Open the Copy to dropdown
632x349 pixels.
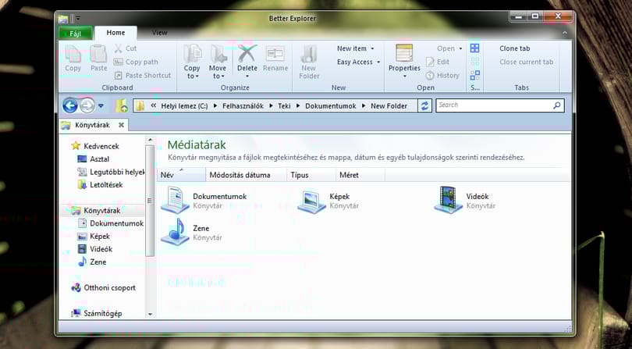click(x=192, y=72)
